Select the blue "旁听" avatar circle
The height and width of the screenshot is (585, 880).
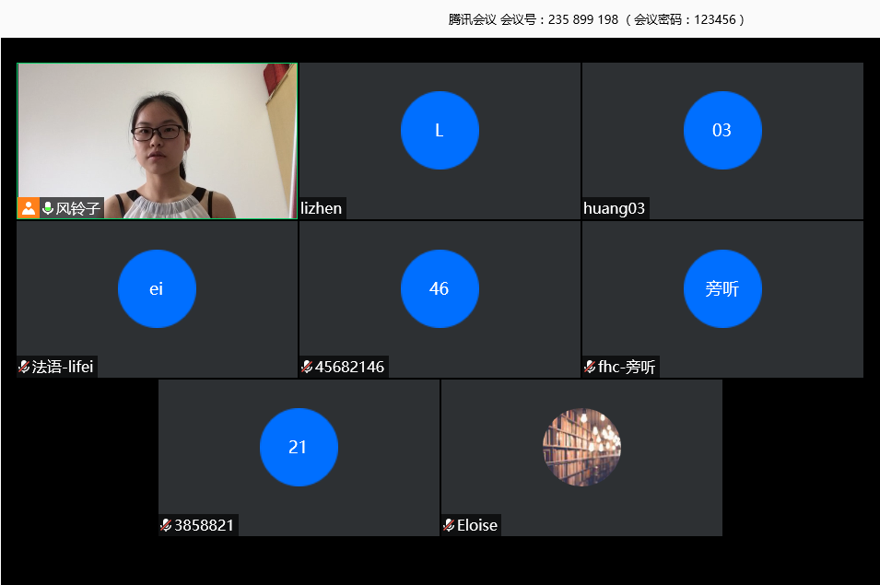pyautogui.click(x=722, y=289)
